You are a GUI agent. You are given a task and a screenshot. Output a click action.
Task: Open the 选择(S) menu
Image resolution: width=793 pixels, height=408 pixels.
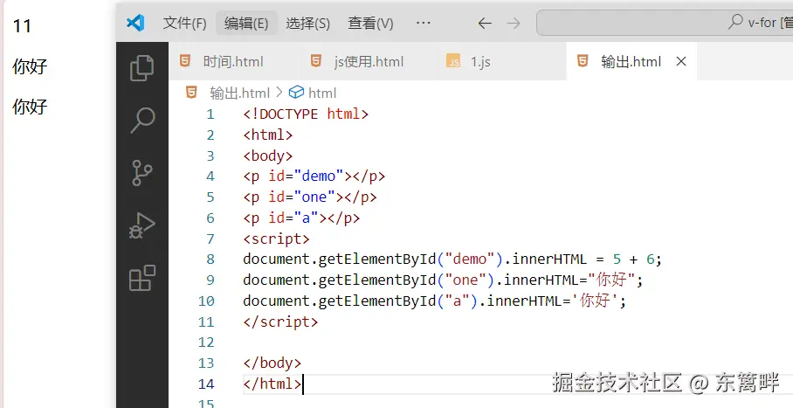pyautogui.click(x=308, y=24)
